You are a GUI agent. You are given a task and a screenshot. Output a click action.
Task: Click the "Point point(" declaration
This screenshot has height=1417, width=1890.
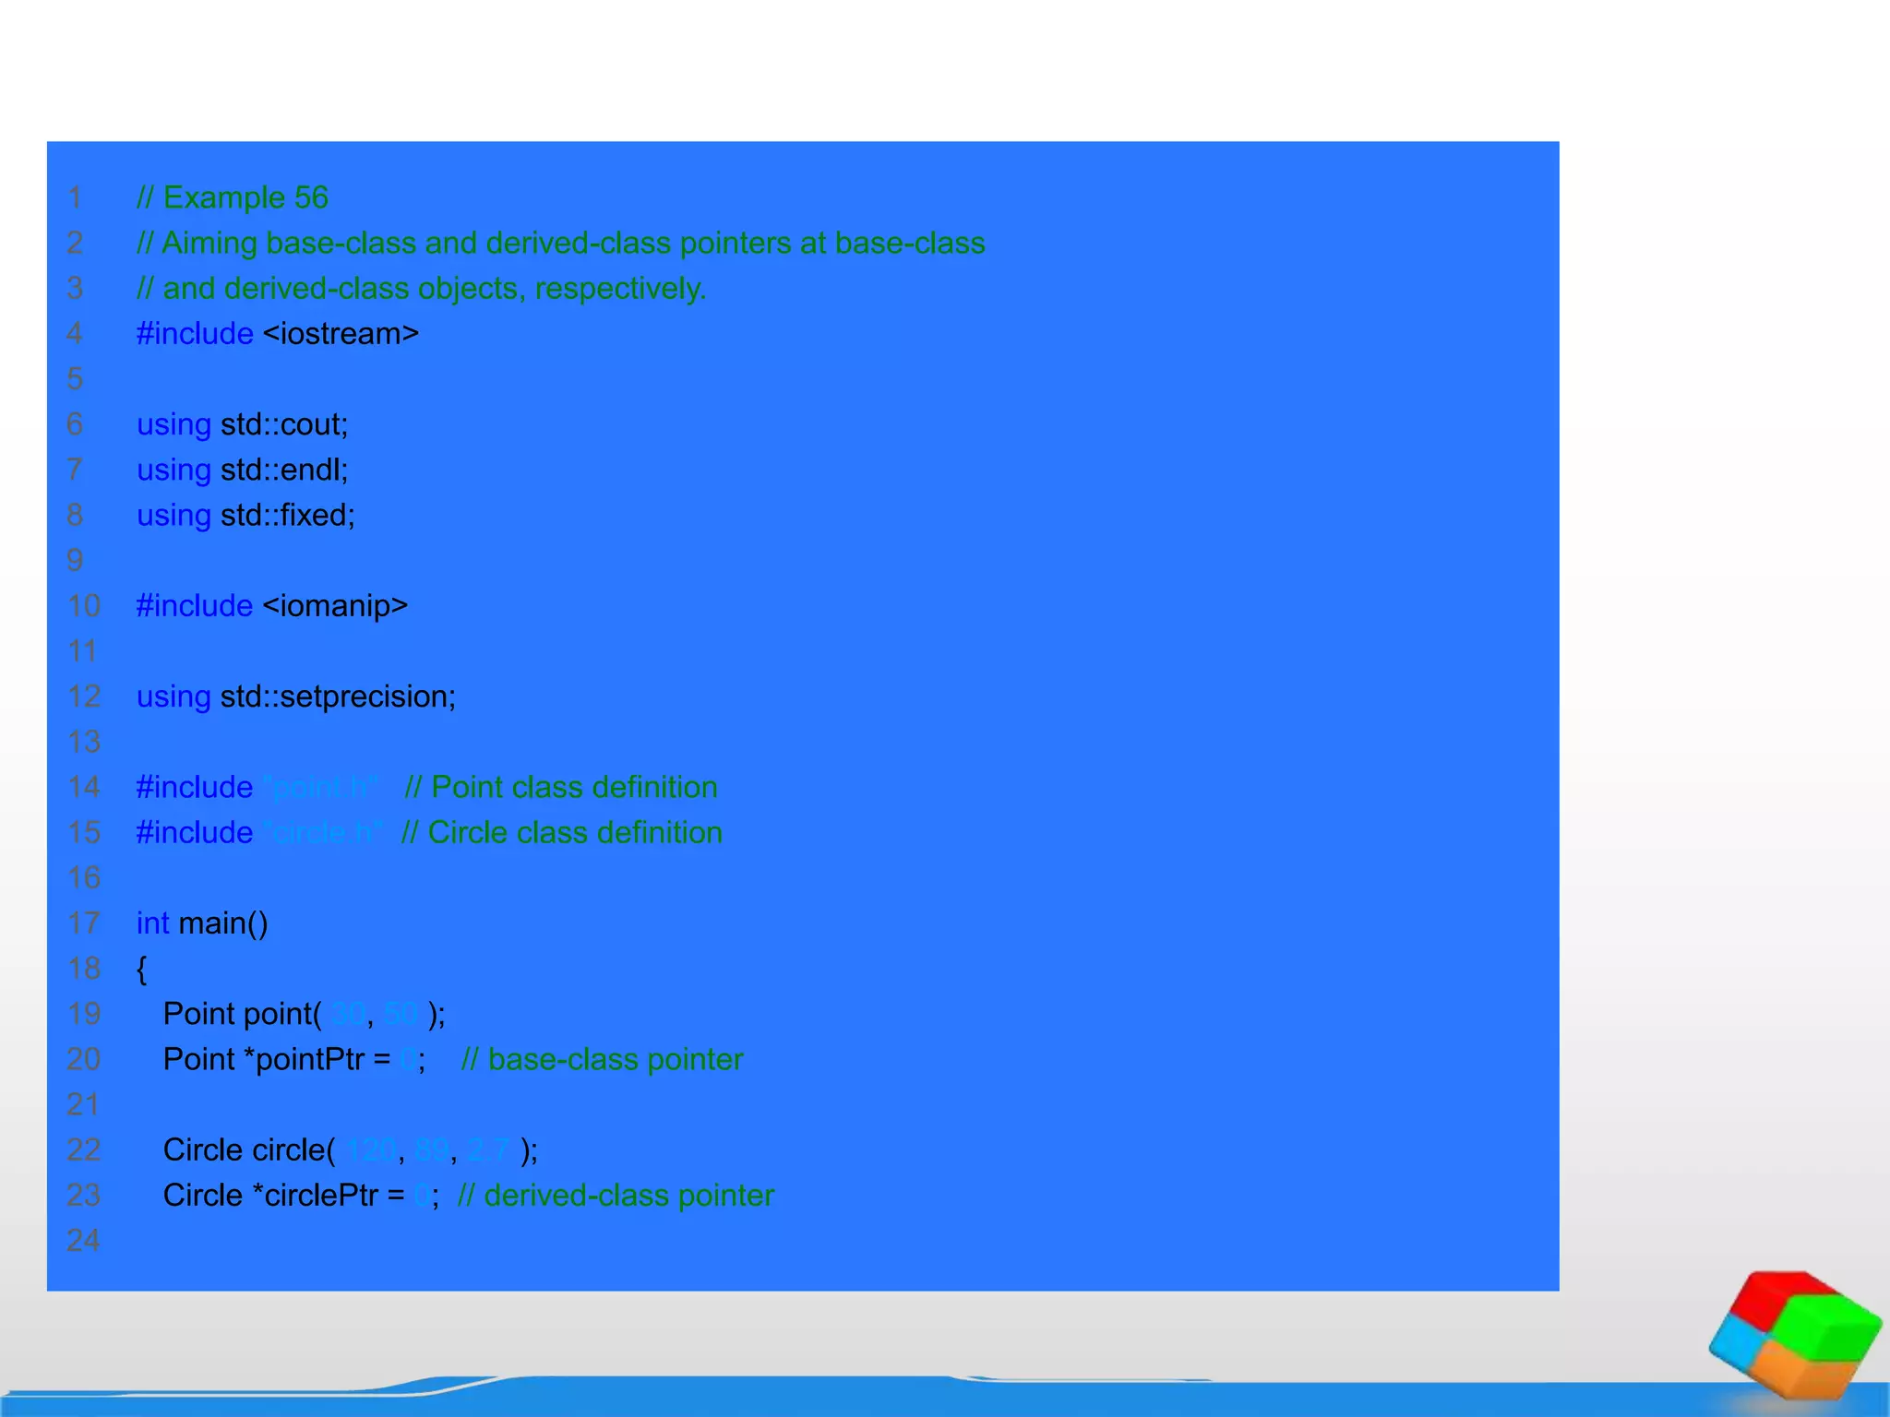click(x=242, y=1014)
